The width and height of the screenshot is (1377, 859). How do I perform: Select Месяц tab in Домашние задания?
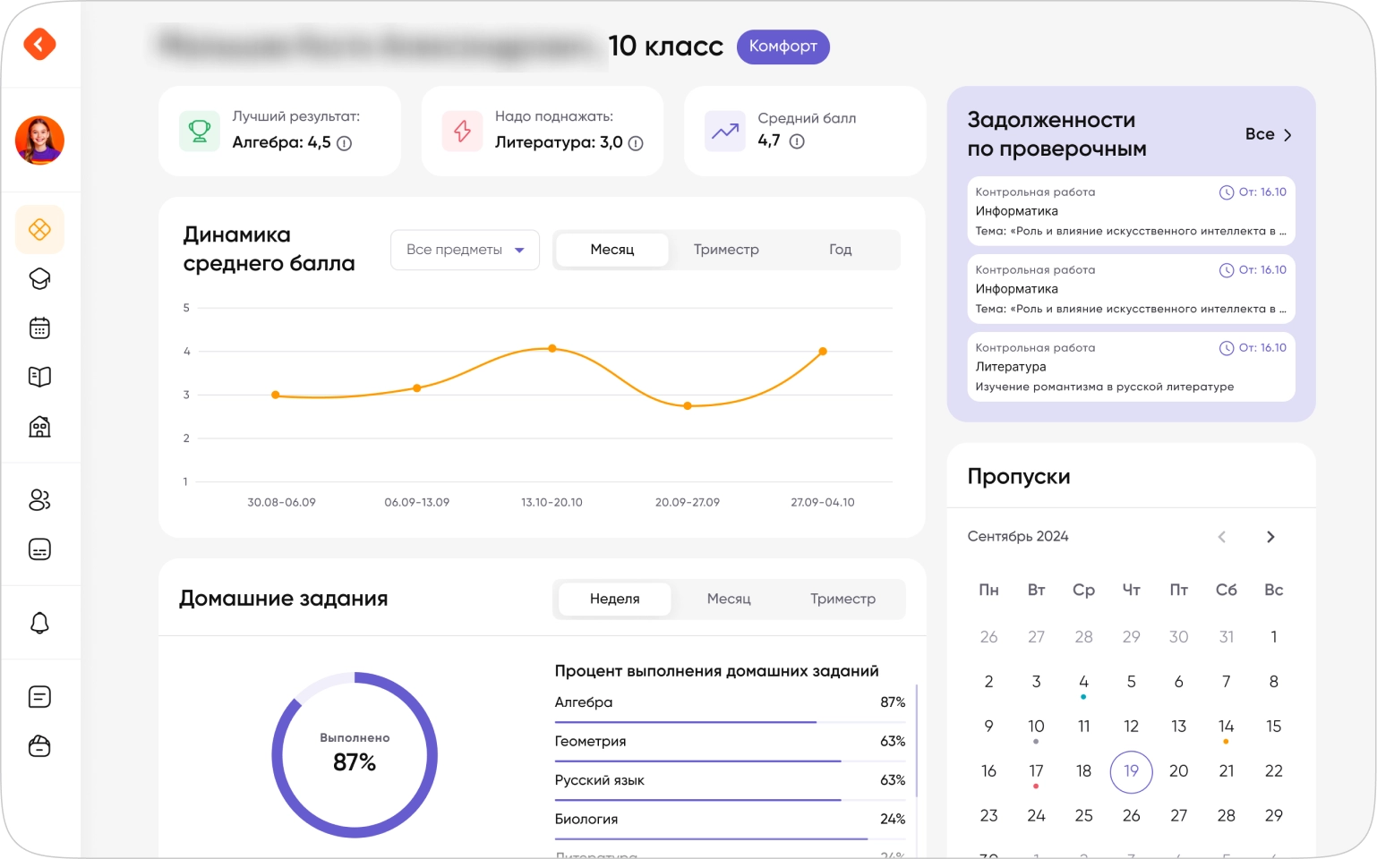tap(728, 599)
